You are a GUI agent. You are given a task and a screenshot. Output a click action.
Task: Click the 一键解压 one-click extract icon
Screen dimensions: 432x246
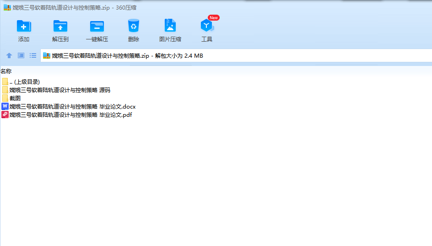coord(97,27)
